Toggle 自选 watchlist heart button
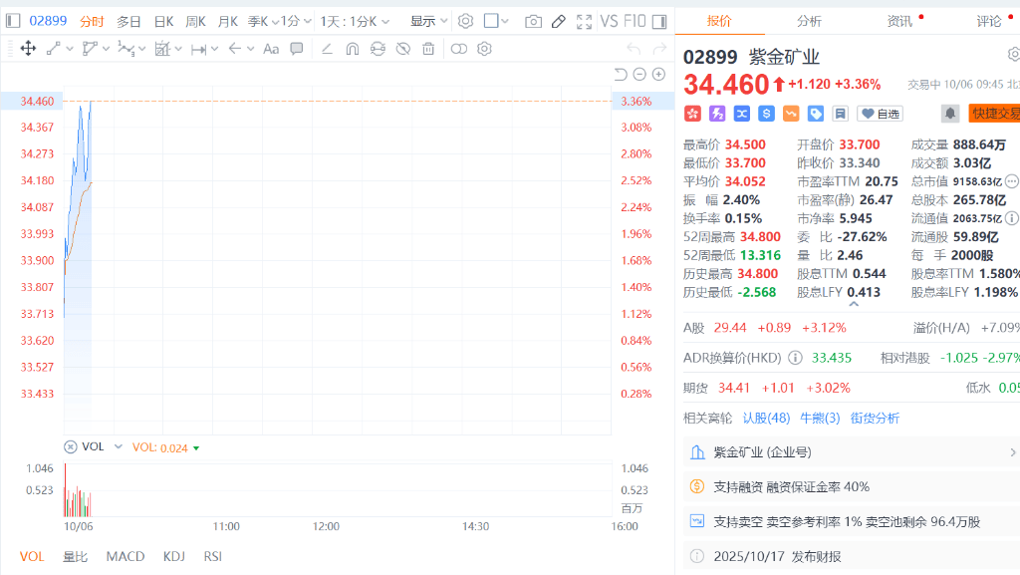This screenshot has height=575, width=1020. [880, 114]
